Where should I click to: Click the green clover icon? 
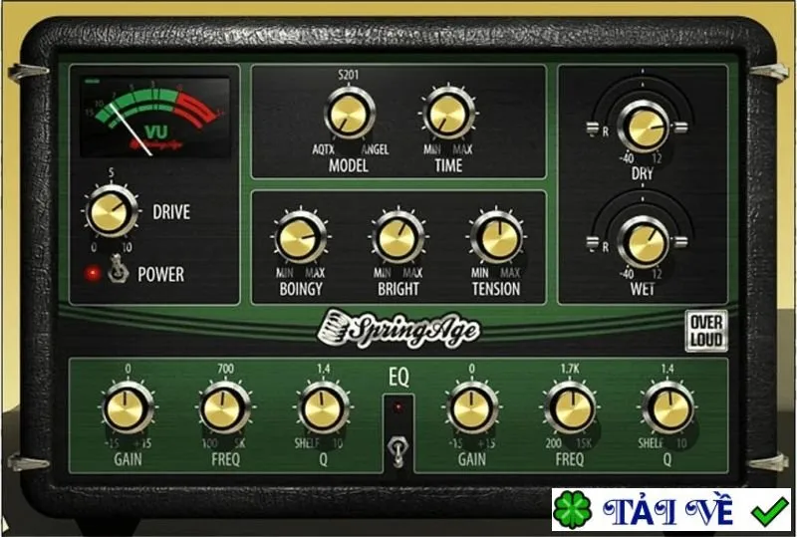pyautogui.click(x=572, y=509)
